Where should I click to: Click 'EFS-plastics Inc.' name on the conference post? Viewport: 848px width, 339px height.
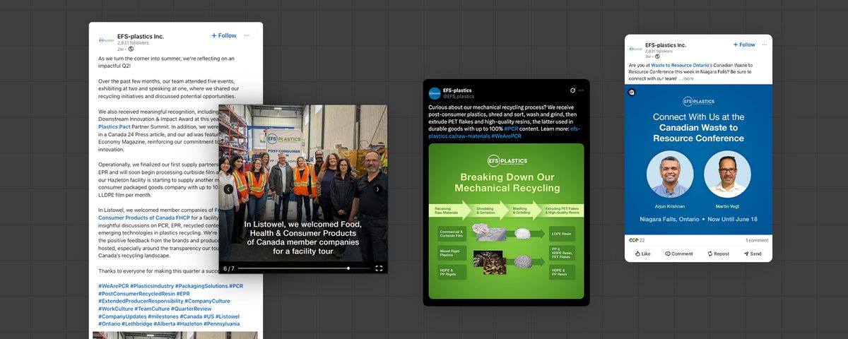coord(666,45)
